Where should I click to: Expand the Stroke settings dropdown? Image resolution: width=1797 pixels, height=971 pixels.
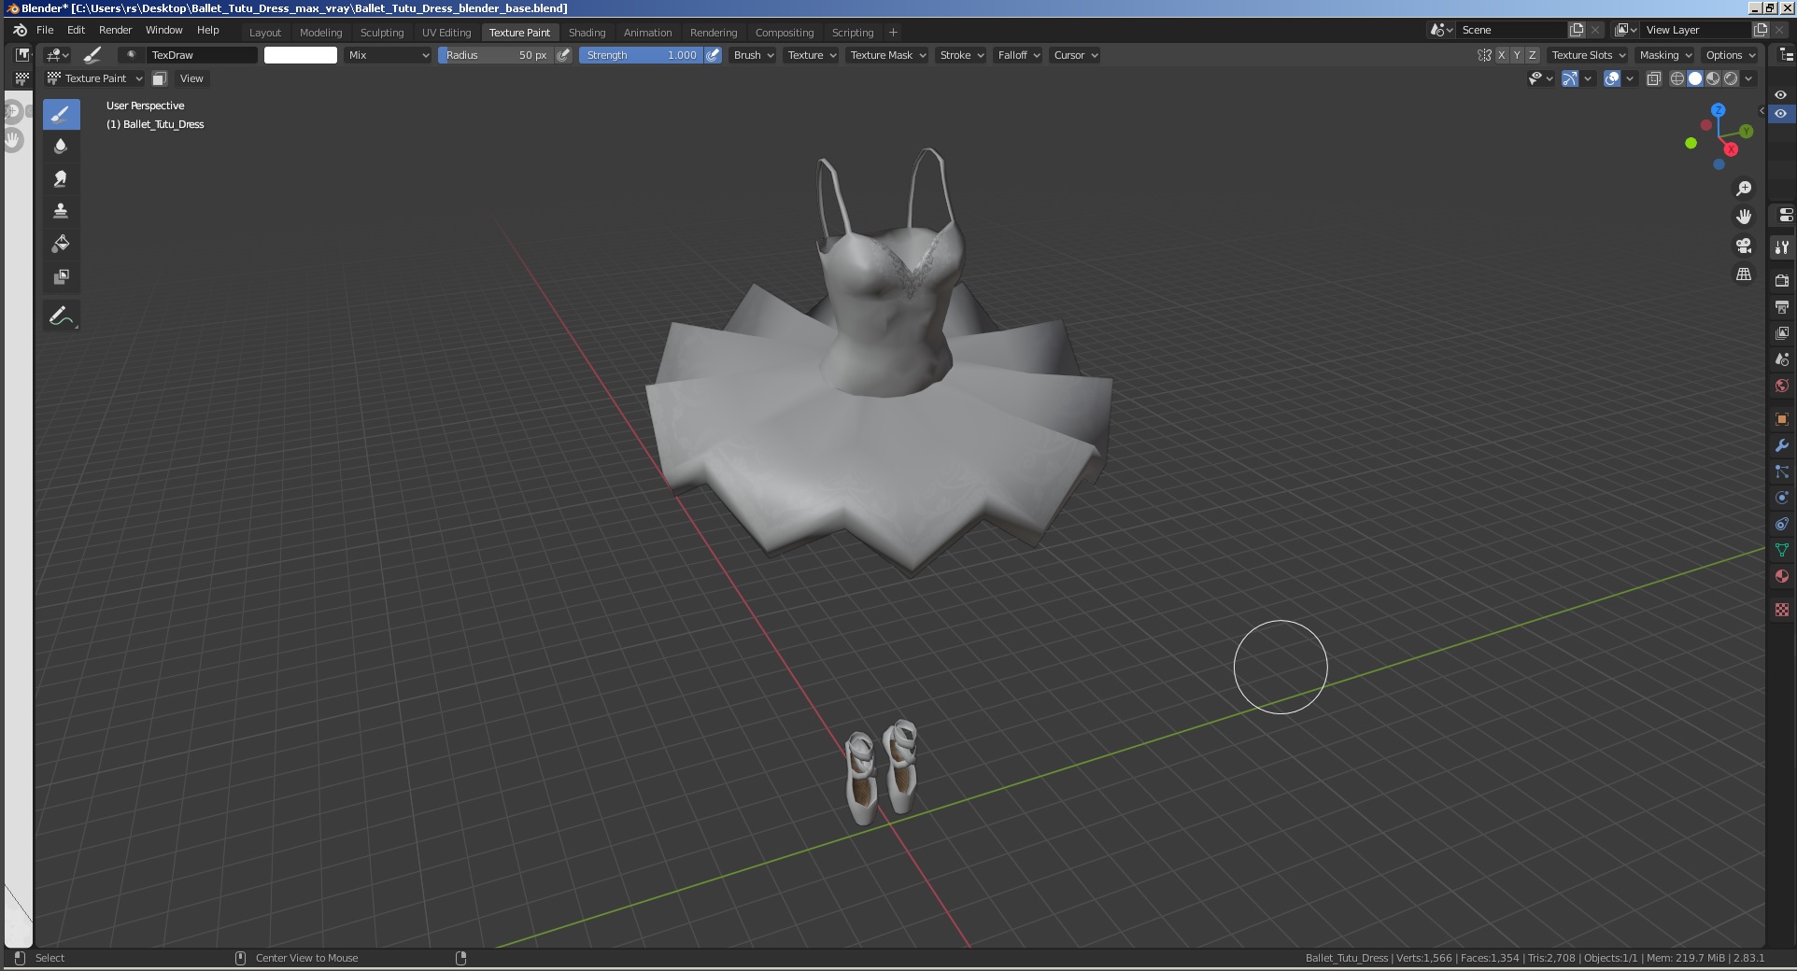[961, 55]
